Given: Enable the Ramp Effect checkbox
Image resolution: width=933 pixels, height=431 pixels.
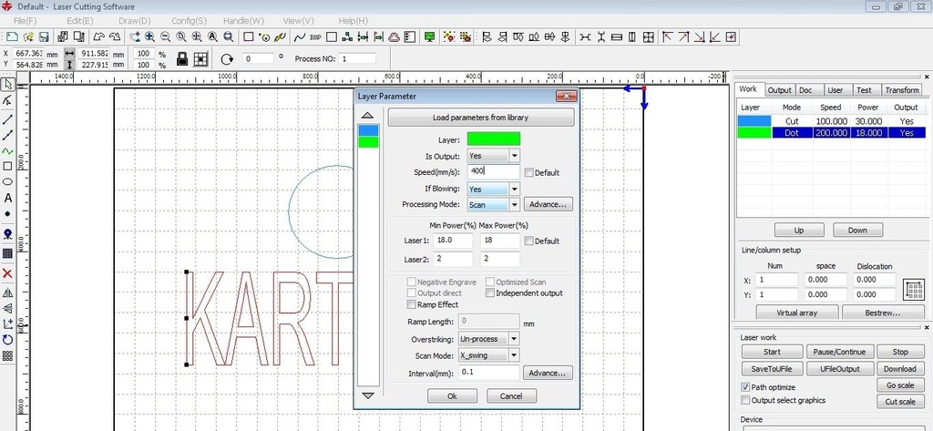Looking at the screenshot, I should (x=413, y=305).
